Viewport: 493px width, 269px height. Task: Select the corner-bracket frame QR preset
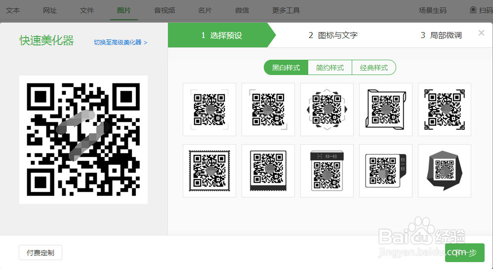coord(209,110)
